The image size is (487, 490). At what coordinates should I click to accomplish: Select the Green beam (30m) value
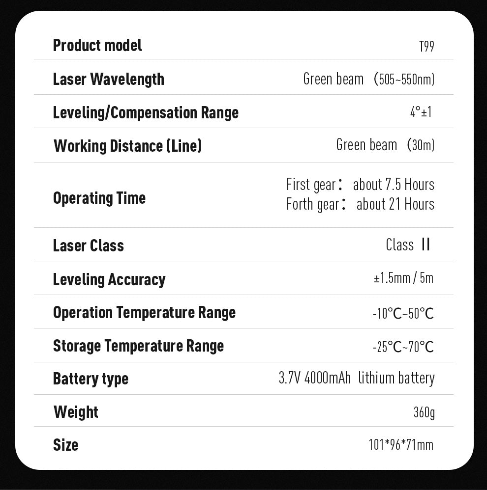tap(385, 145)
